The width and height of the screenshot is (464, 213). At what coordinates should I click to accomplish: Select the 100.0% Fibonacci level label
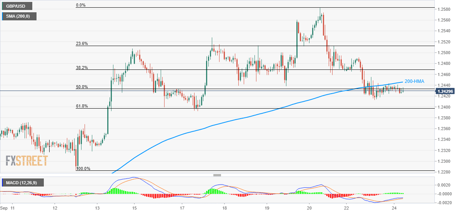click(83, 168)
